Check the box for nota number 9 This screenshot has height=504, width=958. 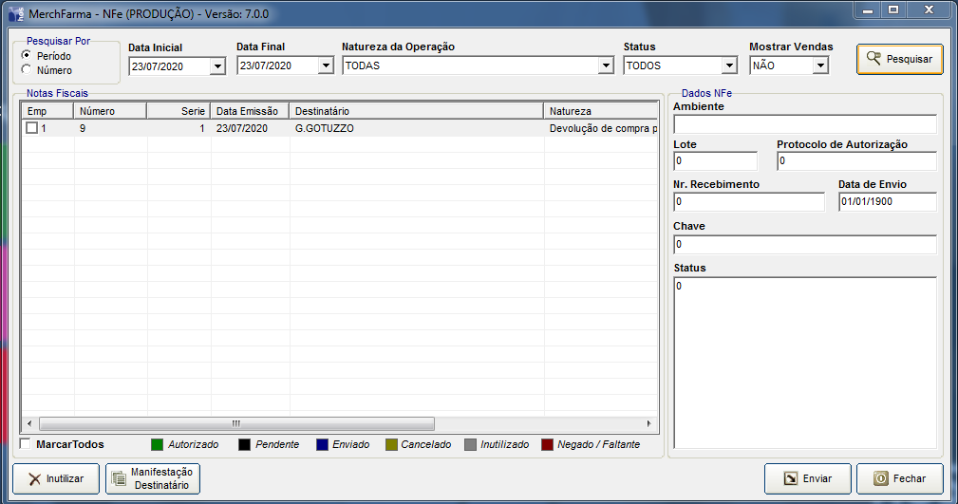click(x=31, y=128)
